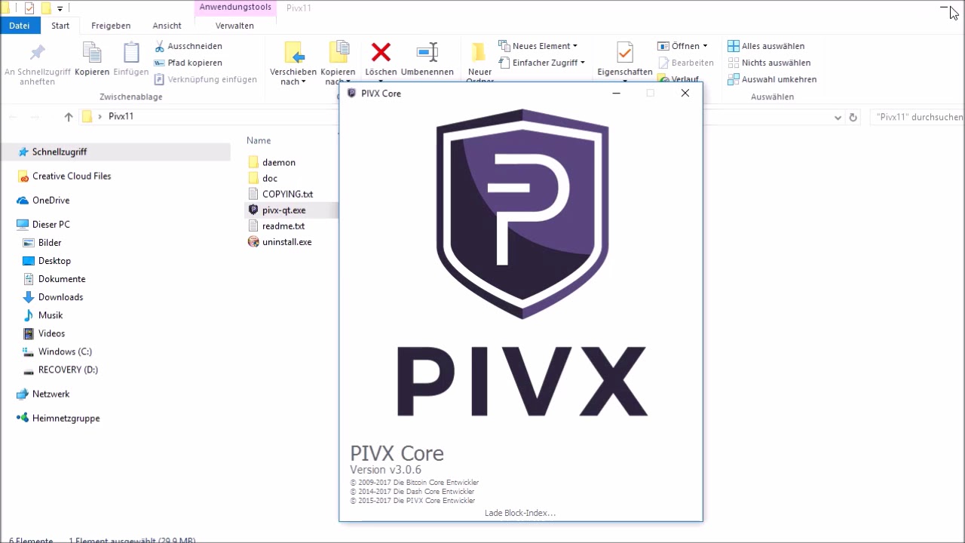Viewport: 965px width, 543px height.
Task: Select the uninstall.exe file
Action: pyautogui.click(x=279, y=242)
